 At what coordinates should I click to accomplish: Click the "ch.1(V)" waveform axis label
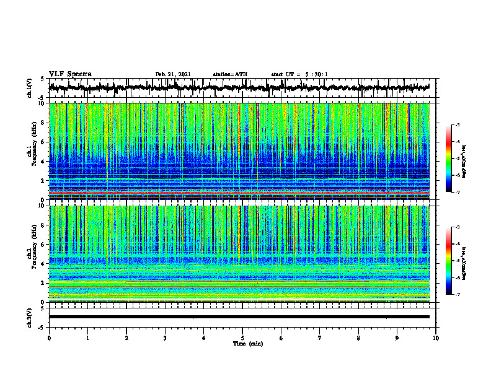point(30,88)
